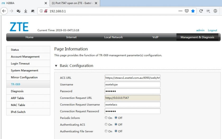
Task: Select On for Authenticating ACS
Action: click(106, 124)
